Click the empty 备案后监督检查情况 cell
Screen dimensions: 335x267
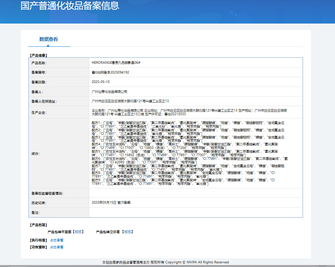click(196, 193)
